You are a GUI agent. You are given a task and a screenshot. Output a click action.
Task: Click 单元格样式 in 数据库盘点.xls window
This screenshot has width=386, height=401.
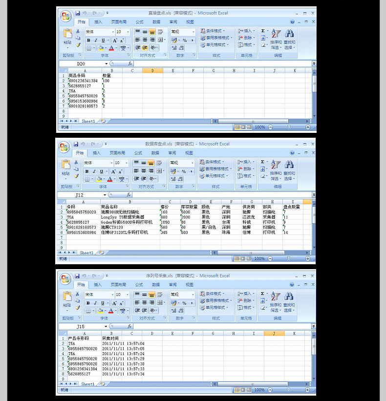pos(214,176)
